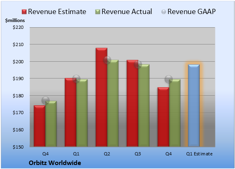The width and height of the screenshot is (235, 169).
Task: Click the '$220' axis value
Action: tap(18, 27)
